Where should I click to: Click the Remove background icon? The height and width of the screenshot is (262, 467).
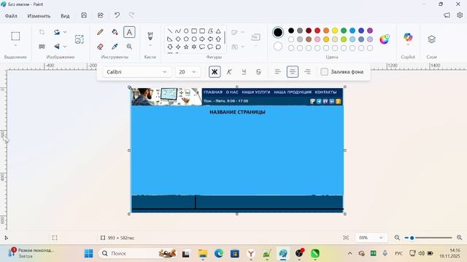pyautogui.click(x=80, y=39)
